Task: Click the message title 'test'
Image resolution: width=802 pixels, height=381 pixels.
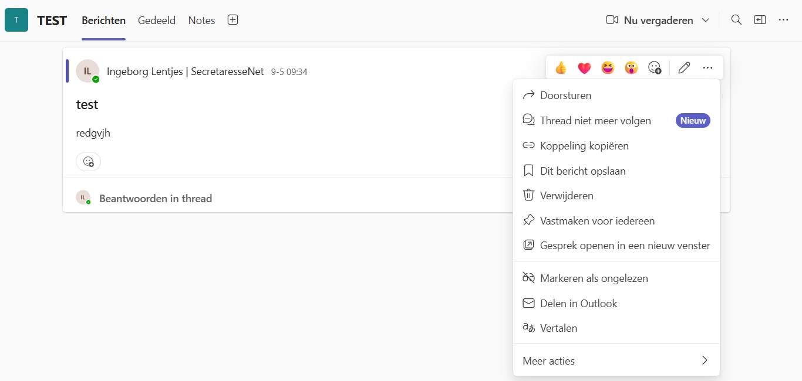Action: [x=87, y=105]
